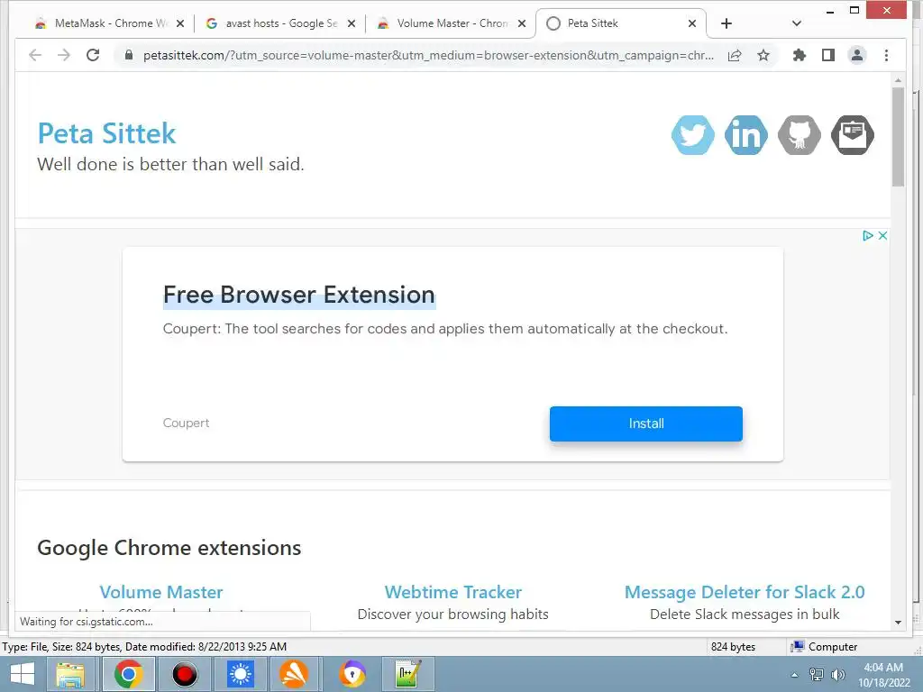Click the email contact icon
This screenshot has width=923, height=692.
point(853,135)
